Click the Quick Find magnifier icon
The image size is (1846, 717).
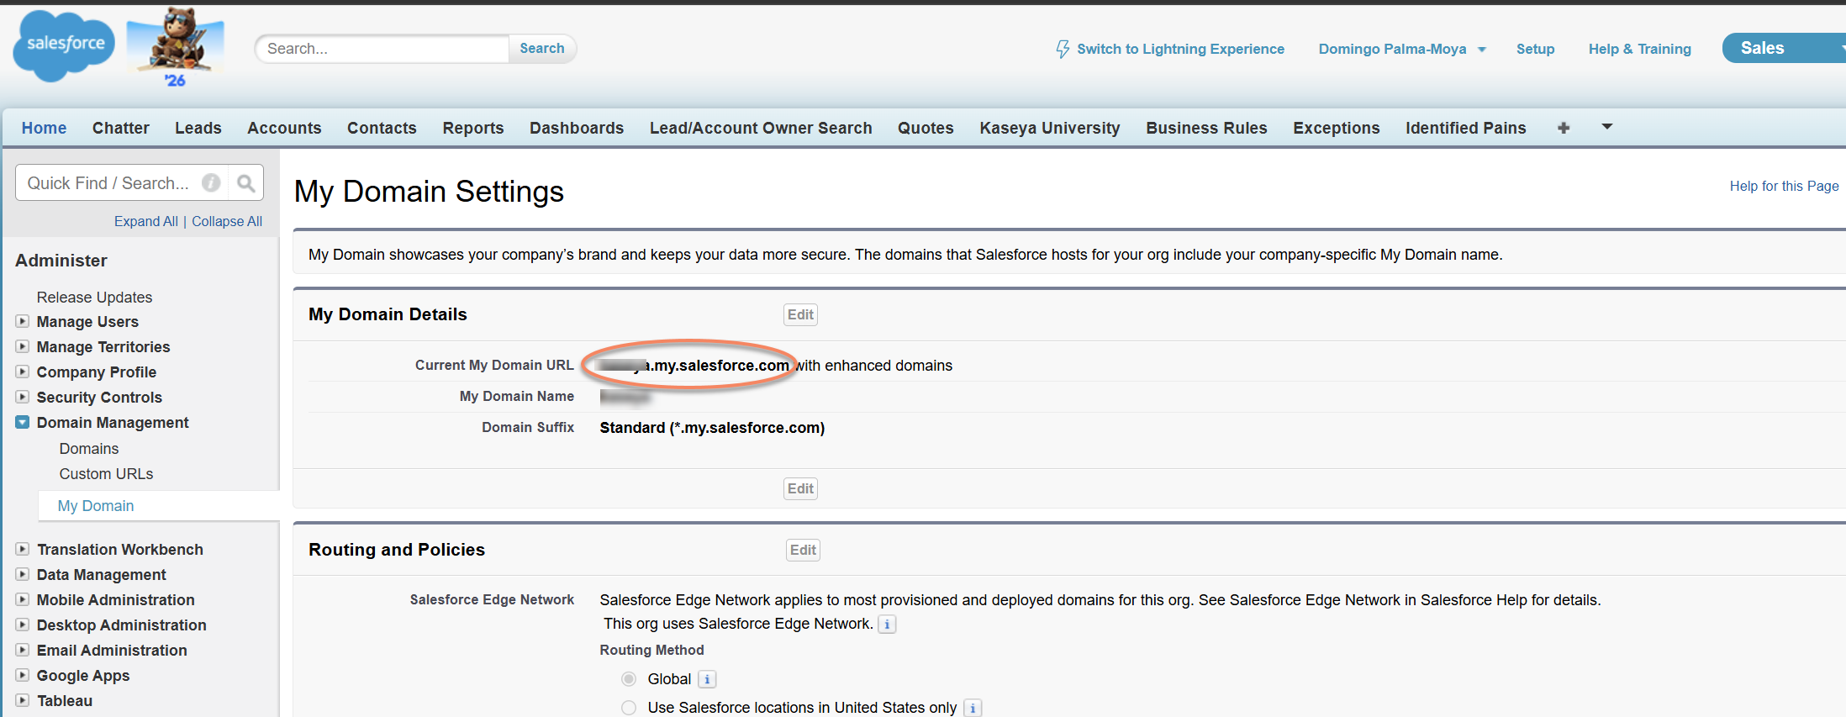click(245, 183)
